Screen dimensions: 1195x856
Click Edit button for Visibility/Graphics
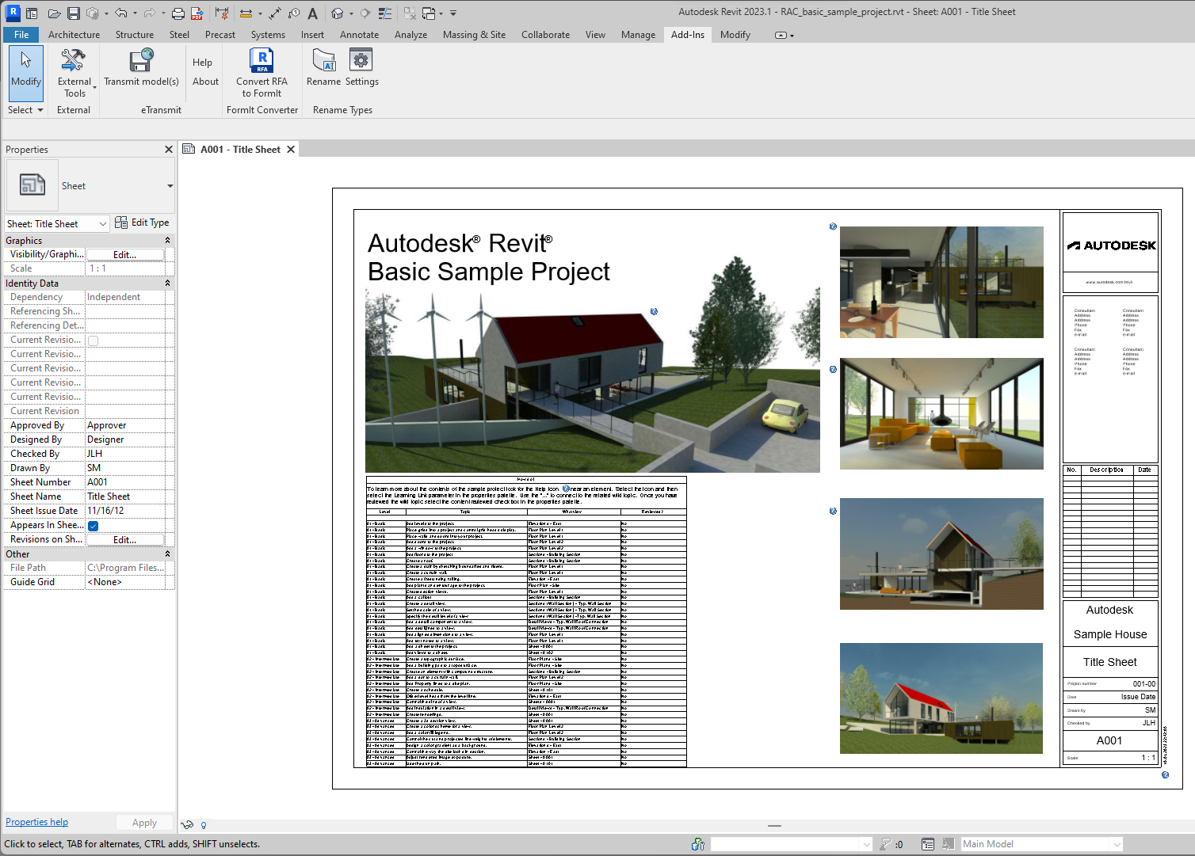[124, 255]
